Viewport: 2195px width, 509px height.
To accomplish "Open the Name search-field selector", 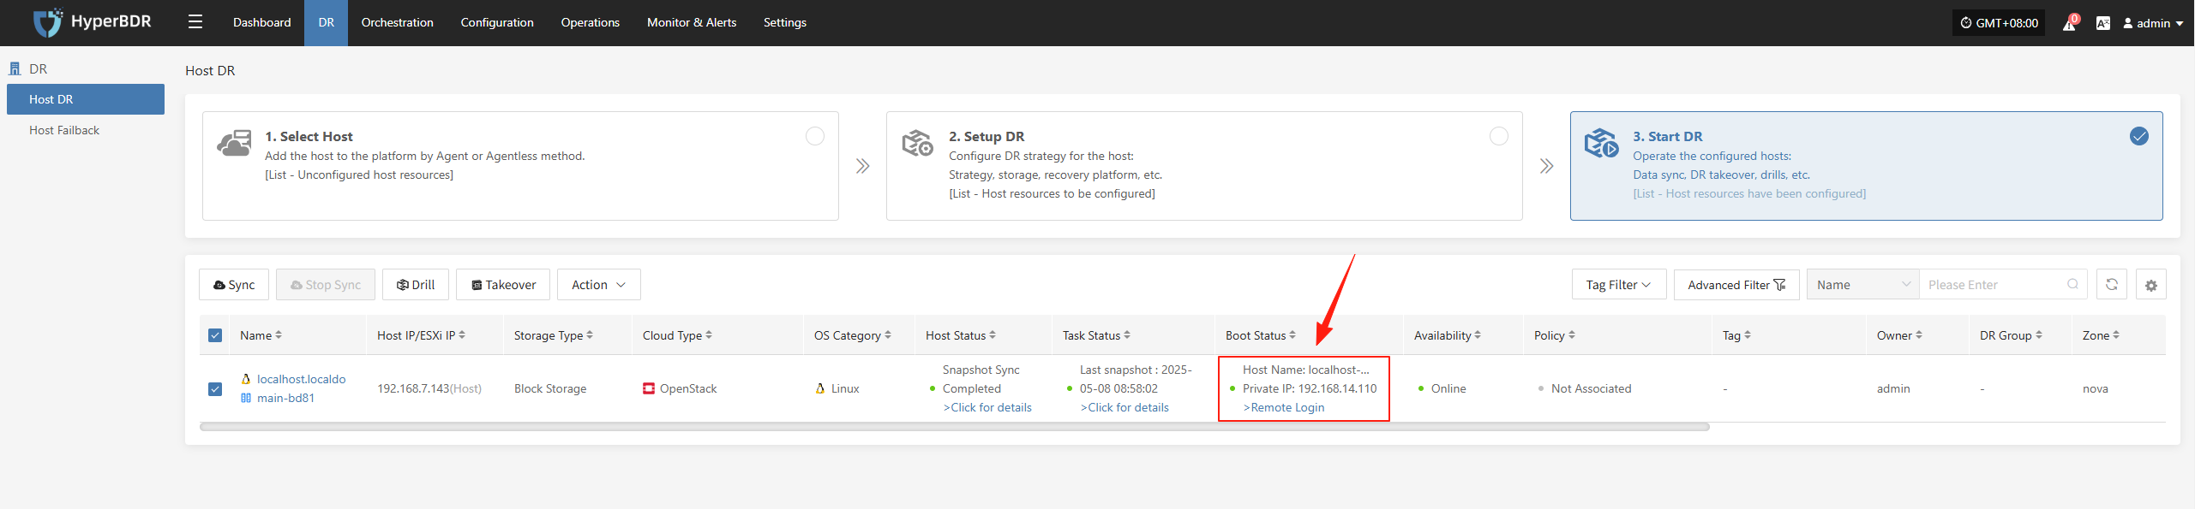I will click(1862, 285).
